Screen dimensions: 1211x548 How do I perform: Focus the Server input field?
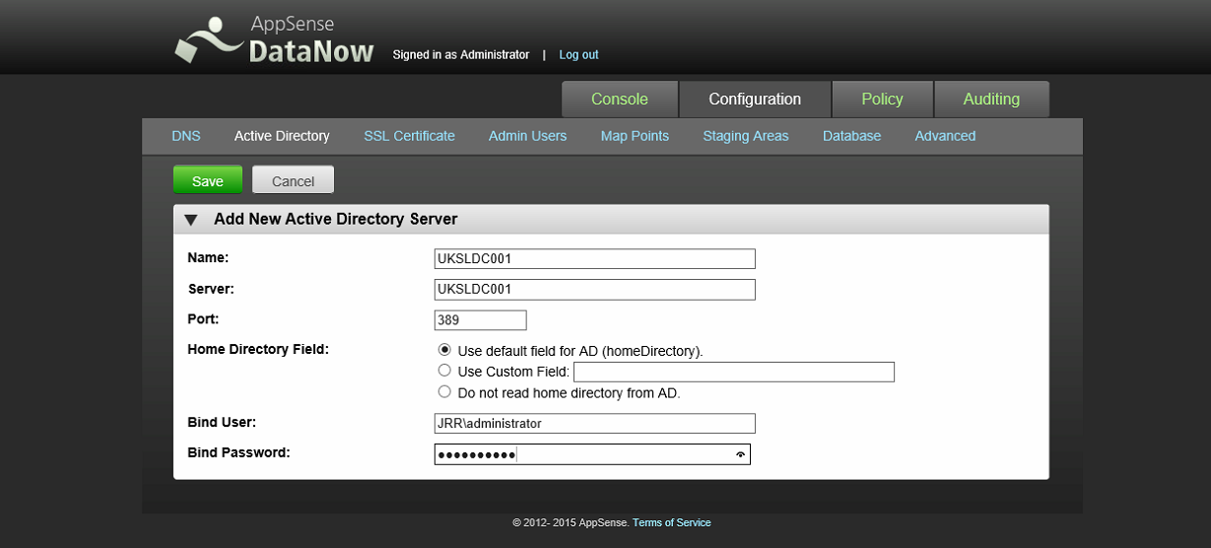(594, 290)
